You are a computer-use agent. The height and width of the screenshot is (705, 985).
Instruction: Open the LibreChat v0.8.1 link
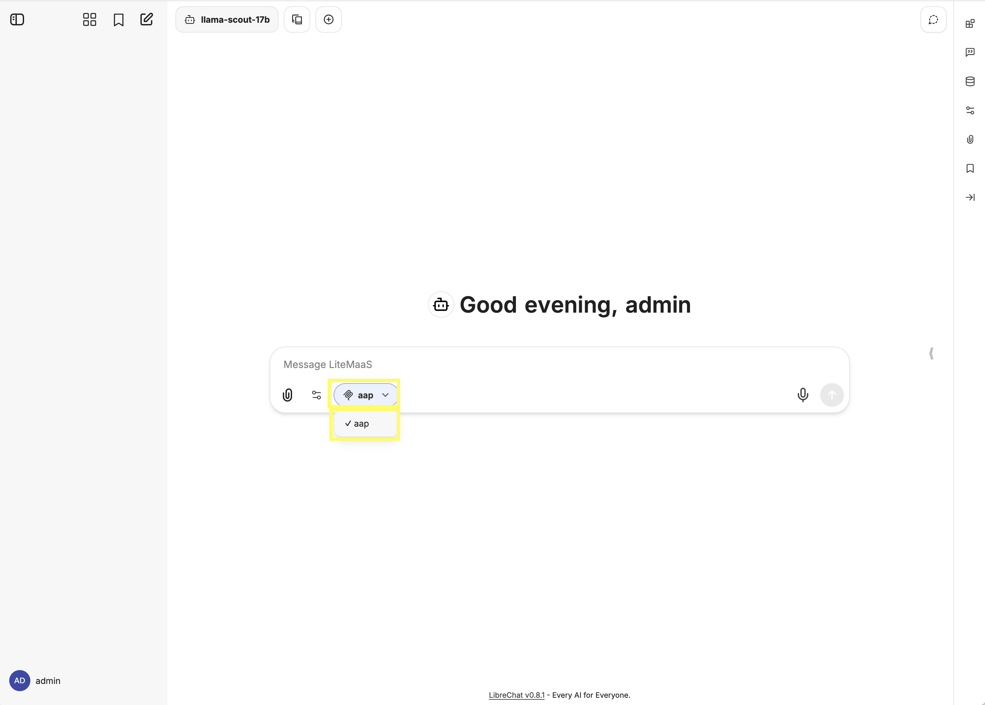click(516, 694)
